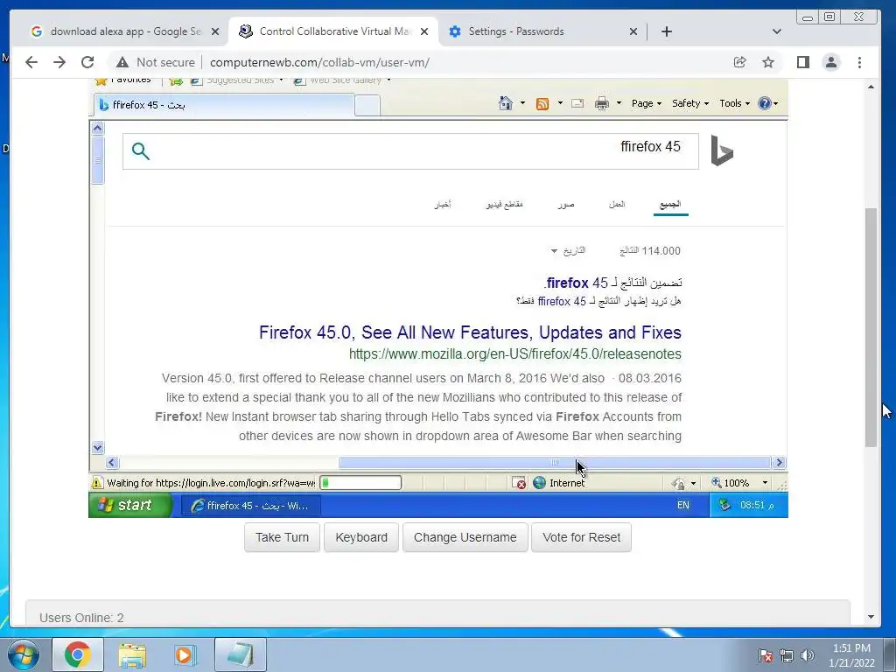The height and width of the screenshot is (672, 896).
Task: Select العمل (Work) Bing tab
Action: [x=617, y=204]
